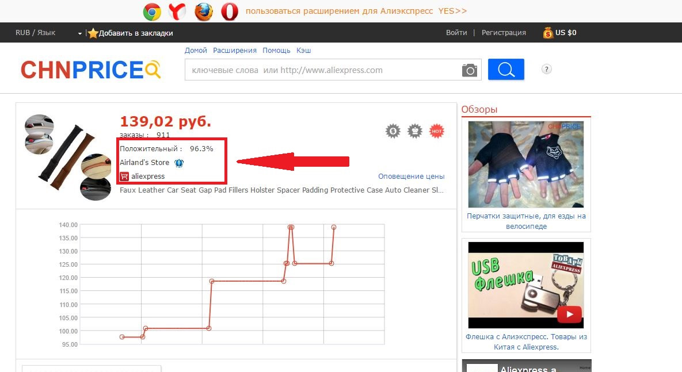This screenshot has width=682, height=372.
Task: Click Добавить в закладки
Action: (136, 33)
